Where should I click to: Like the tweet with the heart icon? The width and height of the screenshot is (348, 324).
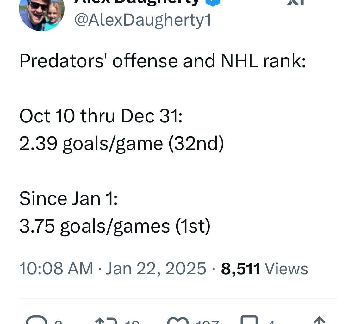tap(178, 320)
